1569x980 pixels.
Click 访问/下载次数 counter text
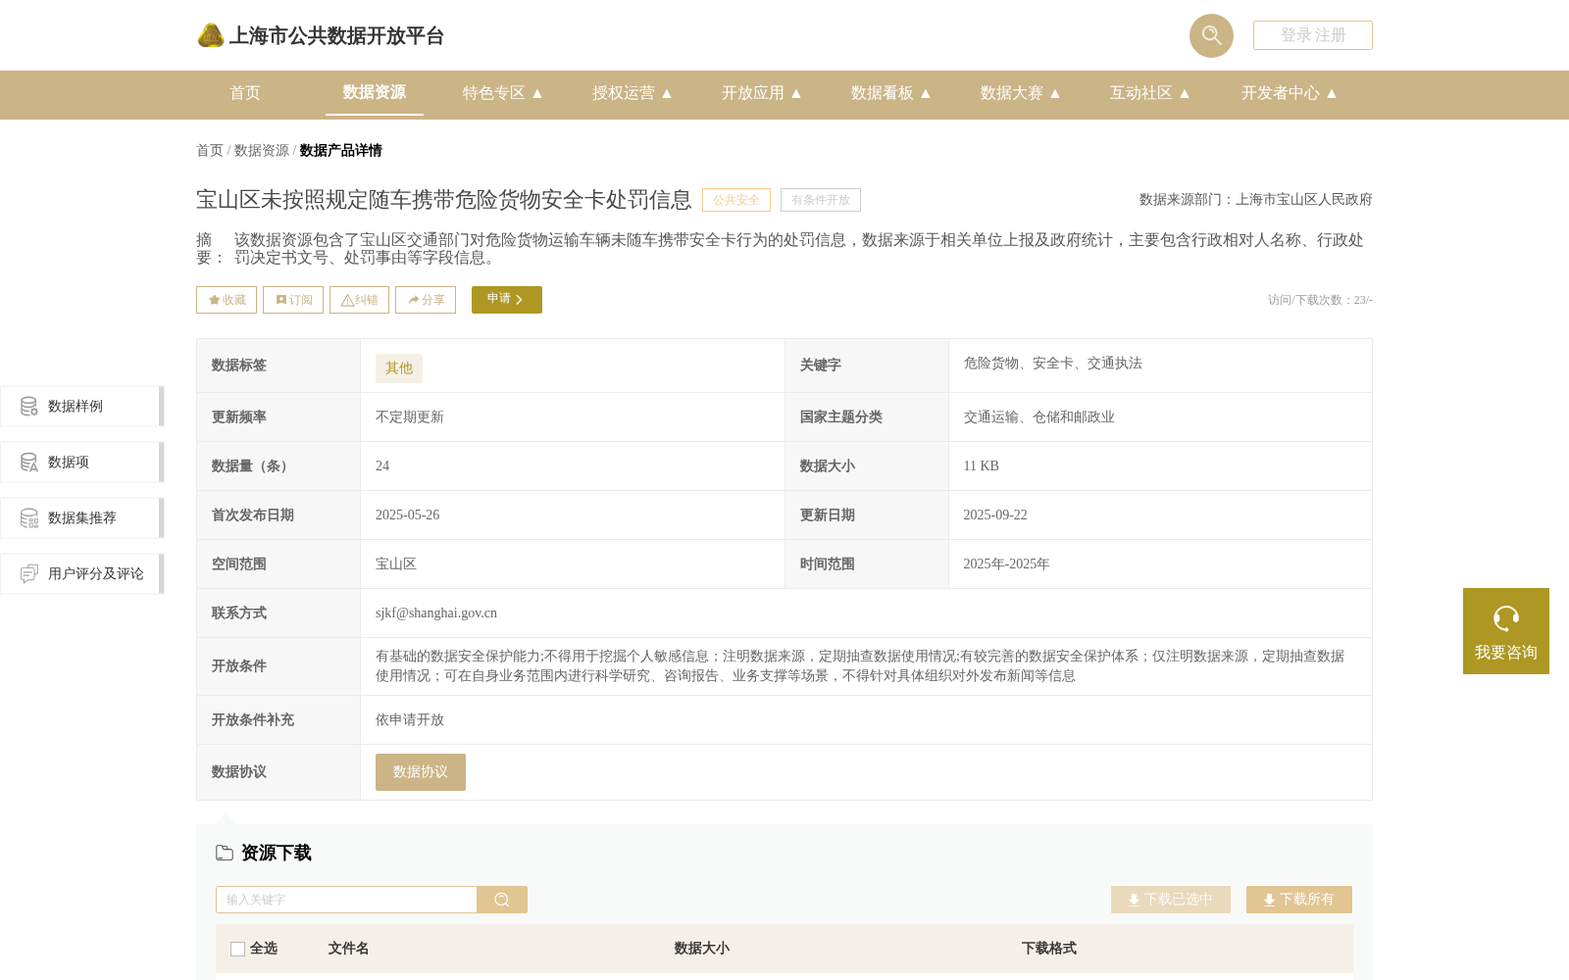click(1320, 300)
